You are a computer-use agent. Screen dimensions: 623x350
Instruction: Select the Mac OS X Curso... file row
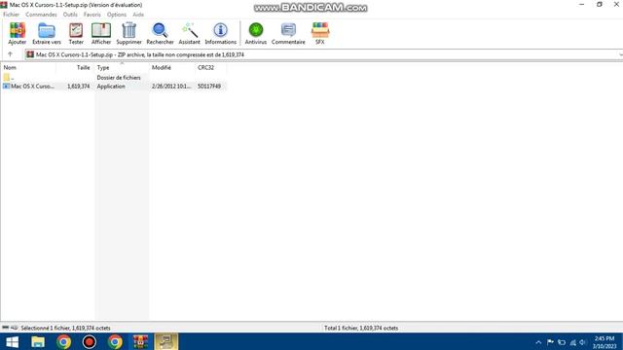tap(113, 87)
